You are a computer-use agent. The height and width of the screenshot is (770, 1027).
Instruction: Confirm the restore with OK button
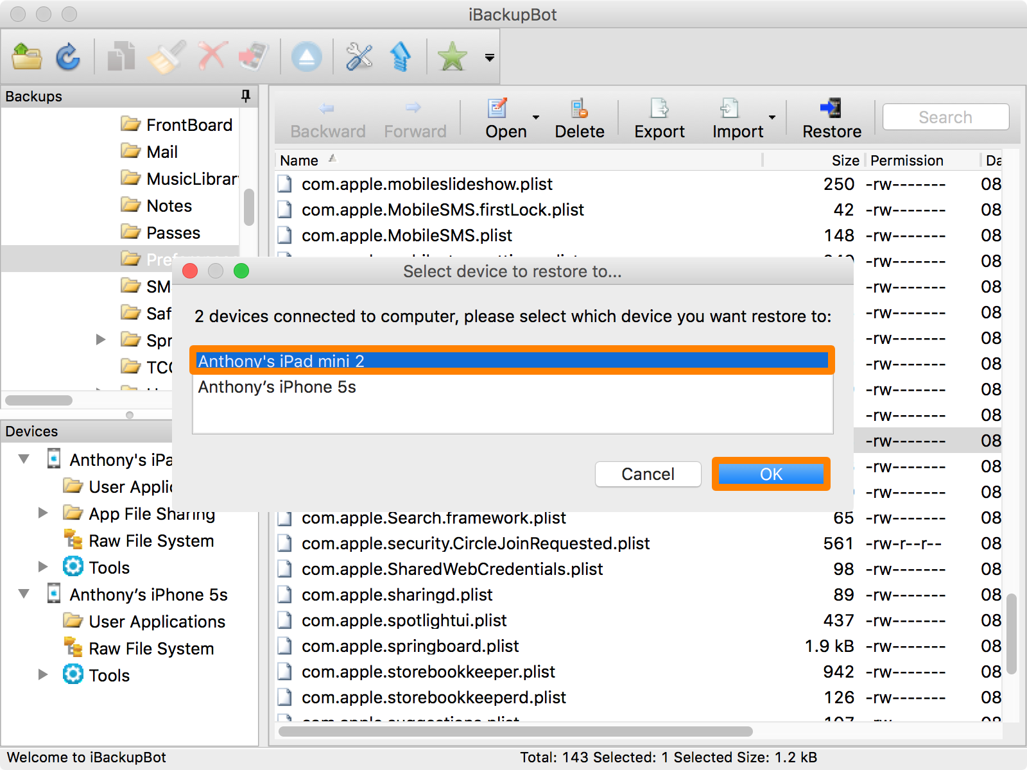[x=771, y=474]
